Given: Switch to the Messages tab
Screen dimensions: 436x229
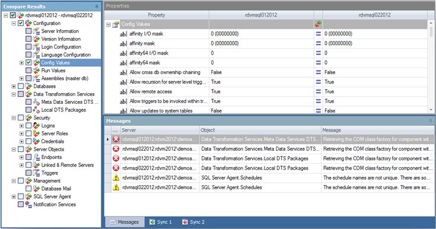Looking at the screenshot, I should point(125,222).
